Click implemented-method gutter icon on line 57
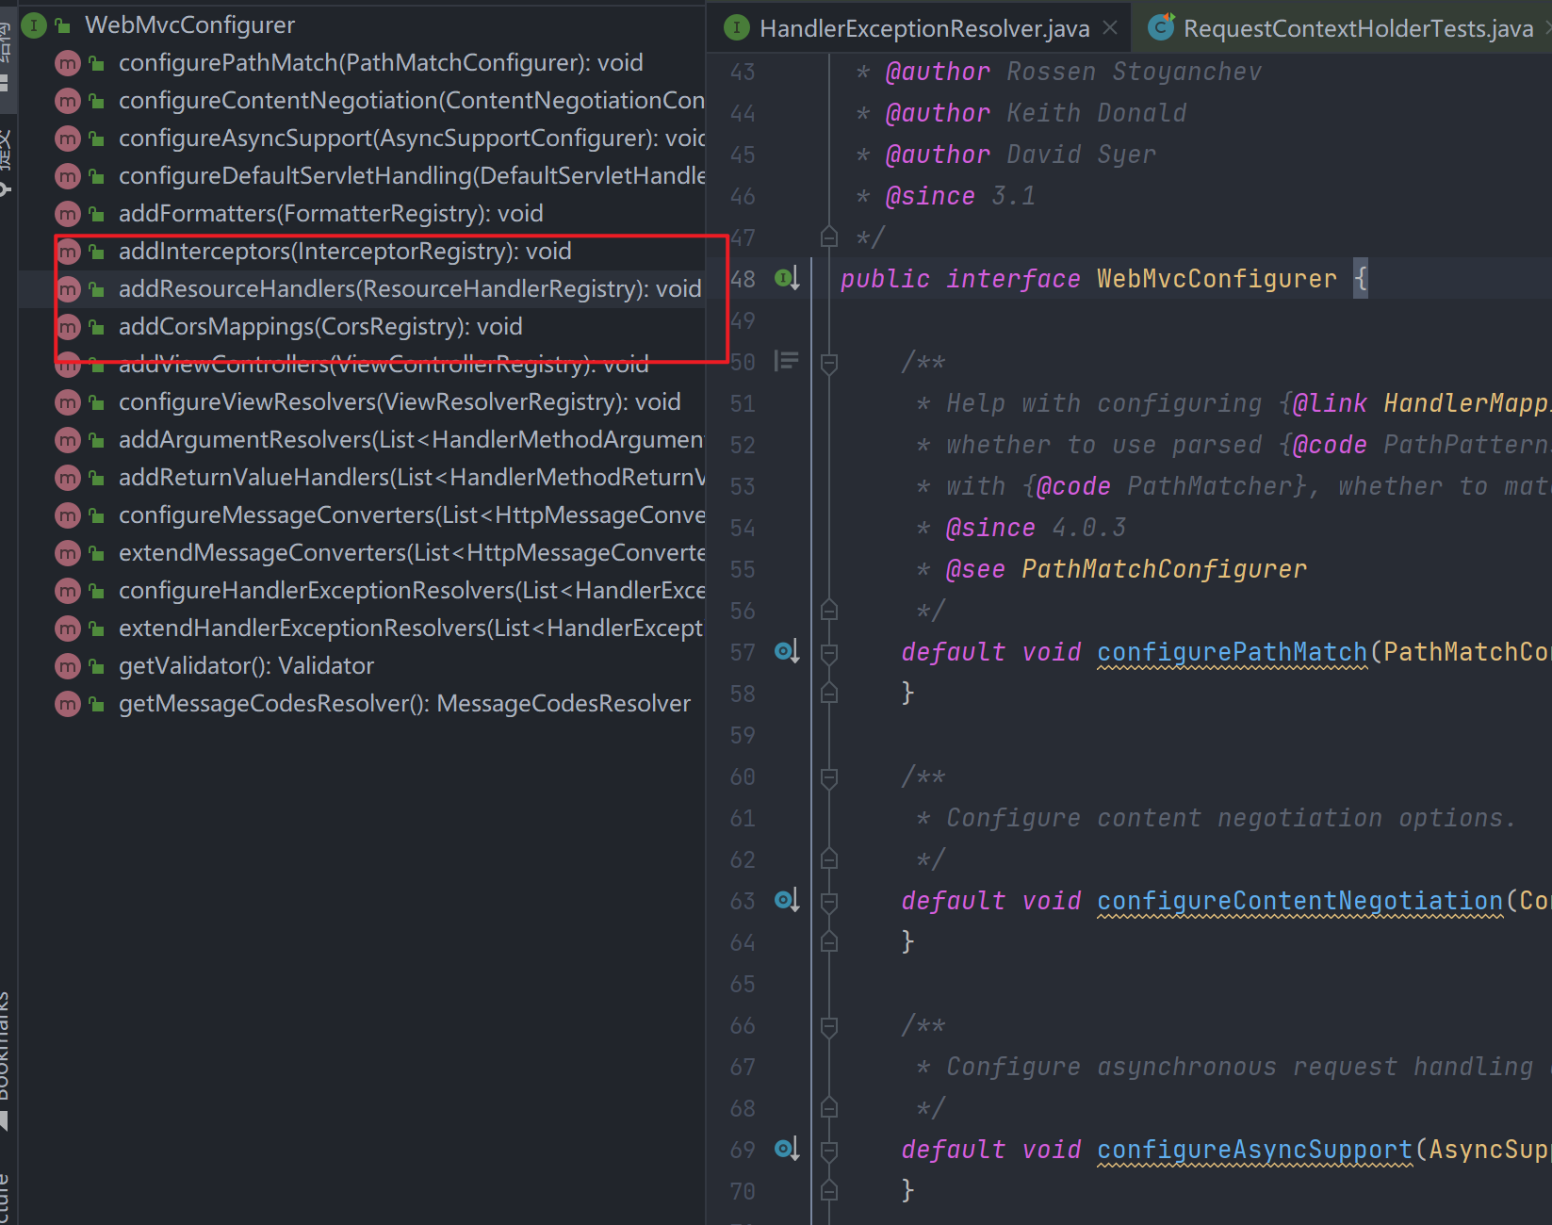This screenshot has width=1552, height=1225. click(x=787, y=651)
